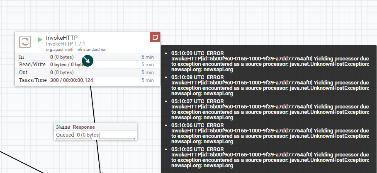Click the green running status arrow
This screenshot has width=377, height=173.
40,40
